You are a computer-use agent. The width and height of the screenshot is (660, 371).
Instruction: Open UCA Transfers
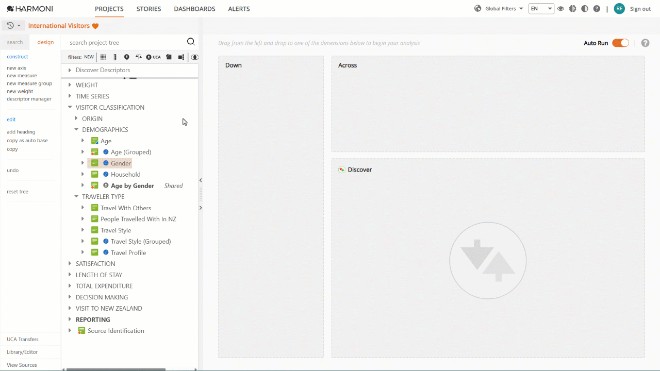click(x=23, y=340)
